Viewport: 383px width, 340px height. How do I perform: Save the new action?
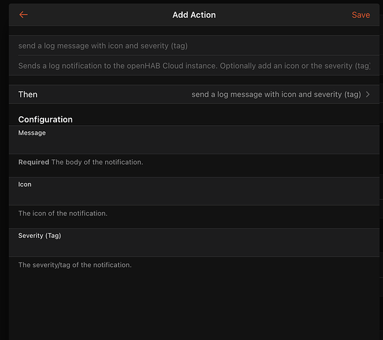pos(361,15)
